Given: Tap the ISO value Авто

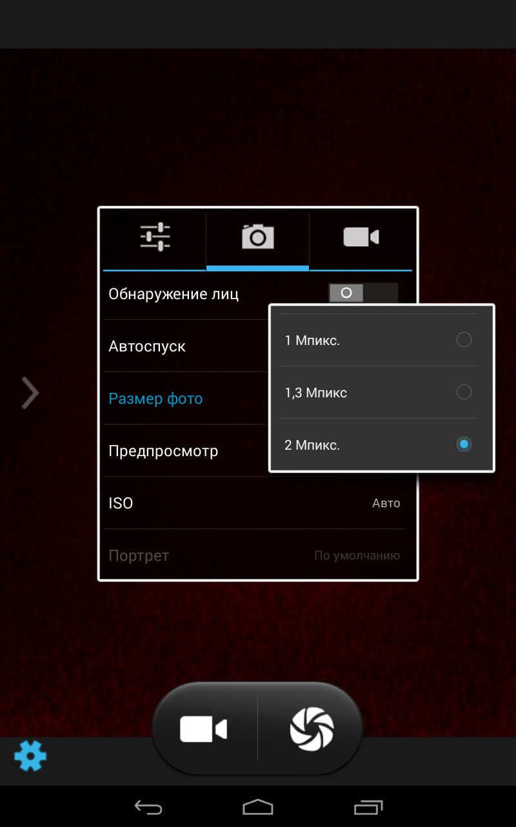Looking at the screenshot, I should [x=386, y=503].
